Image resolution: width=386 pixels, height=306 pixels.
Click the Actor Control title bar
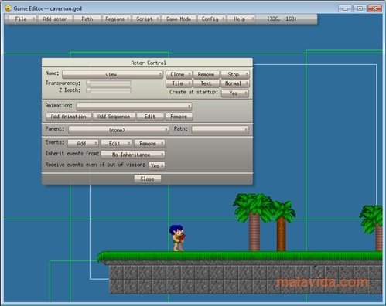147,63
